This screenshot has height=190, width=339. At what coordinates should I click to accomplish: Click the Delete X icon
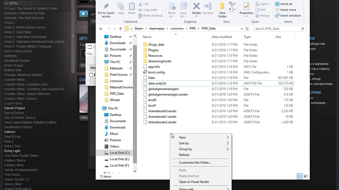197,6
